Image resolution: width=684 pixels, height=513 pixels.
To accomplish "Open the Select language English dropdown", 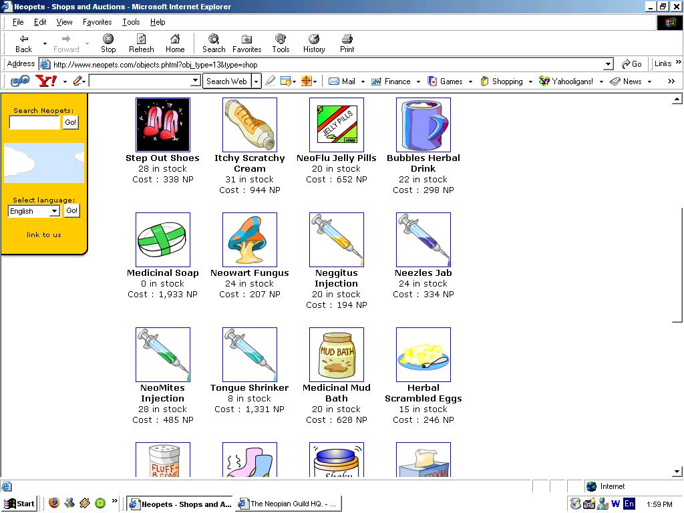I will [x=54, y=211].
